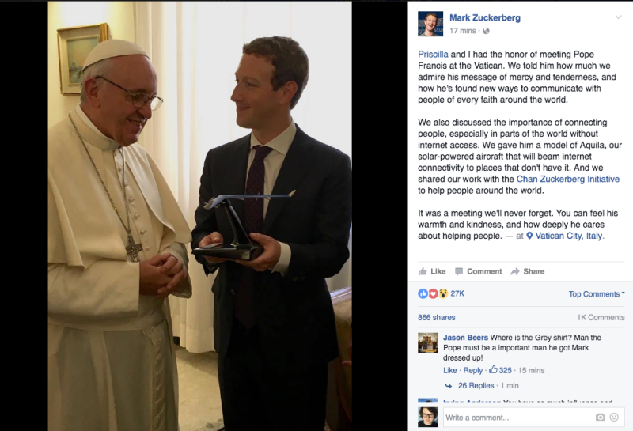This screenshot has height=431, width=633.
Task: Click the reaction icons next to 27K
Action: pyautogui.click(x=433, y=293)
